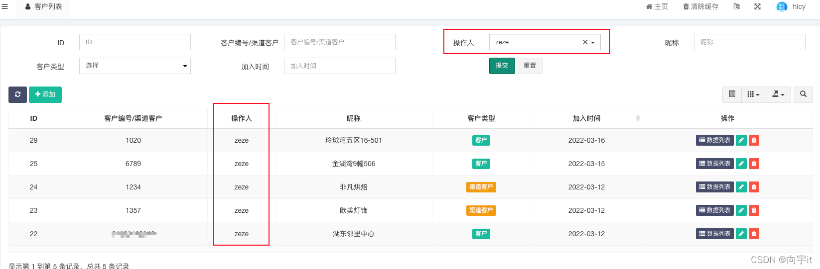This screenshot has width=820, height=269.
Task: Click 清除缓存 to clear the cache
Action: pyautogui.click(x=701, y=6)
